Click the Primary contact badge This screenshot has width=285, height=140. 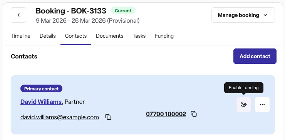click(42, 89)
